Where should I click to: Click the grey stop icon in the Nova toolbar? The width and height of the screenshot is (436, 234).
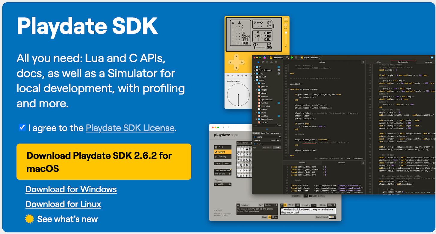click(x=296, y=57)
